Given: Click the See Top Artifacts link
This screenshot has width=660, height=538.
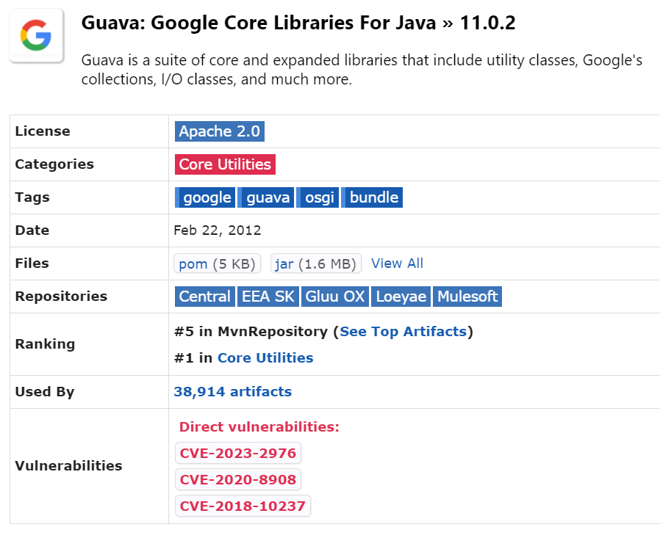Looking at the screenshot, I should (x=403, y=332).
